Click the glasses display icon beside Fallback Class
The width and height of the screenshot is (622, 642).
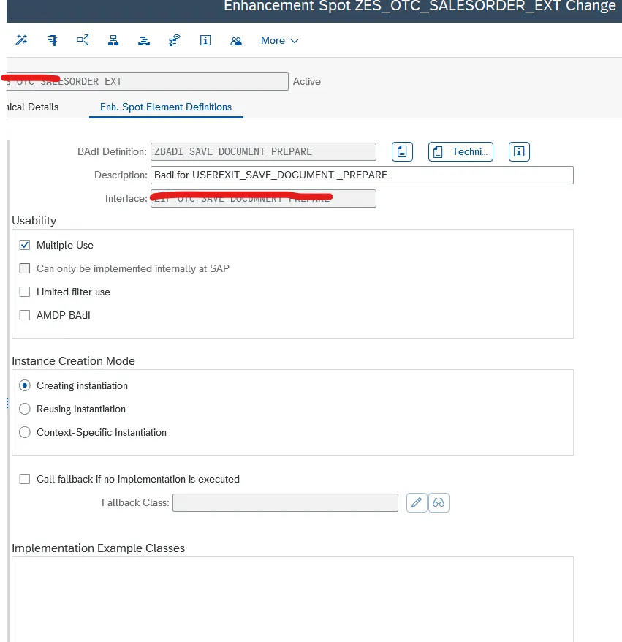click(439, 502)
